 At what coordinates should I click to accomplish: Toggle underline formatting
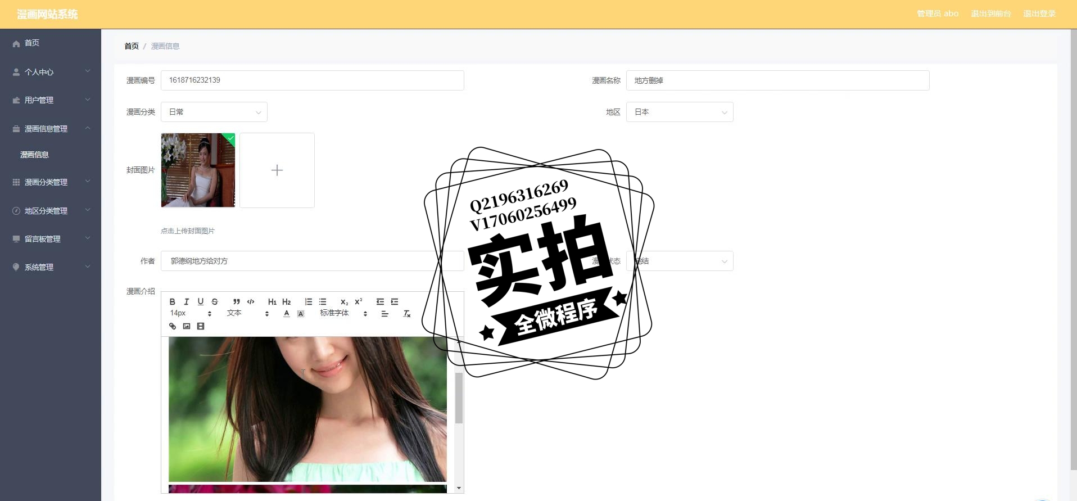tap(201, 301)
